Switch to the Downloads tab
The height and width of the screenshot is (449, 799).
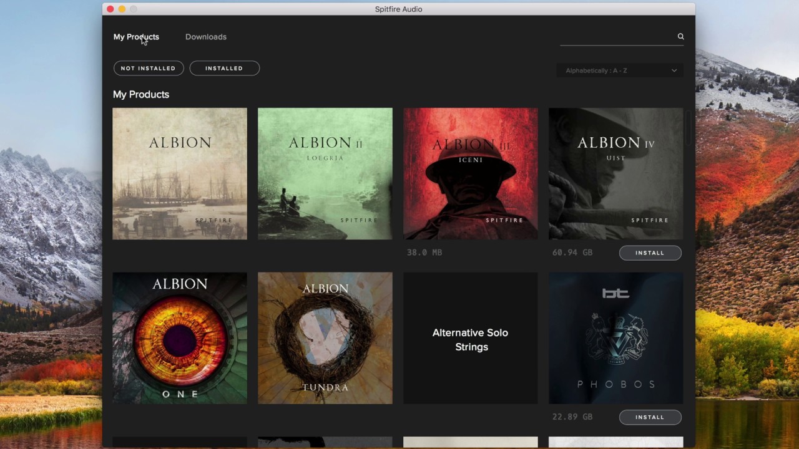[206, 37]
